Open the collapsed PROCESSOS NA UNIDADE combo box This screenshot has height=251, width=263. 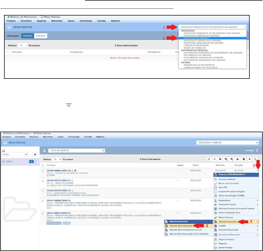point(228,143)
